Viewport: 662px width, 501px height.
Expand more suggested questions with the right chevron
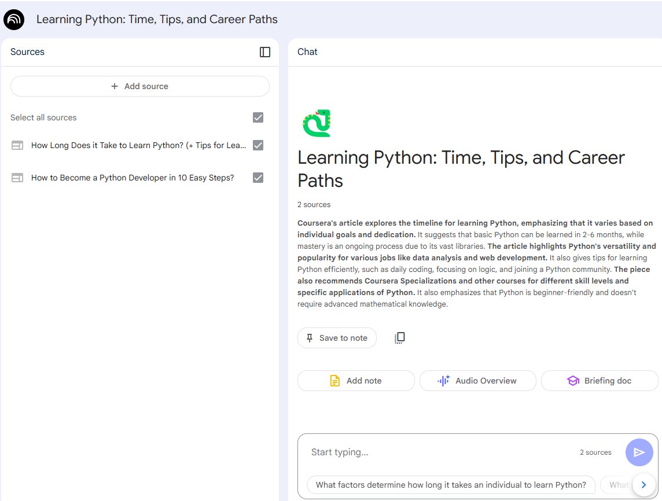click(643, 485)
